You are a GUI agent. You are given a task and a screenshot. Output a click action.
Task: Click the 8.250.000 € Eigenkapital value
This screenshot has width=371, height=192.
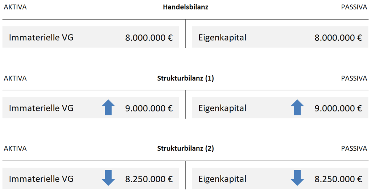pyautogui.click(x=338, y=179)
